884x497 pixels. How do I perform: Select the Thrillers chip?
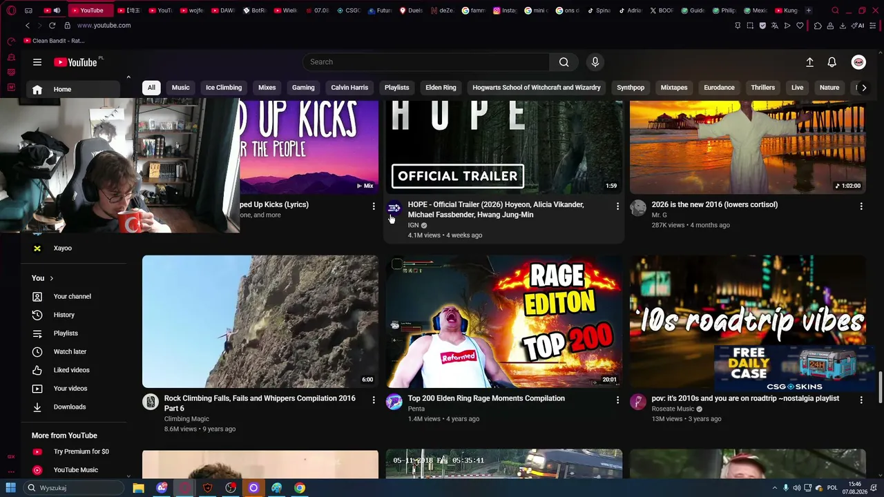click(x=763, y=88)
